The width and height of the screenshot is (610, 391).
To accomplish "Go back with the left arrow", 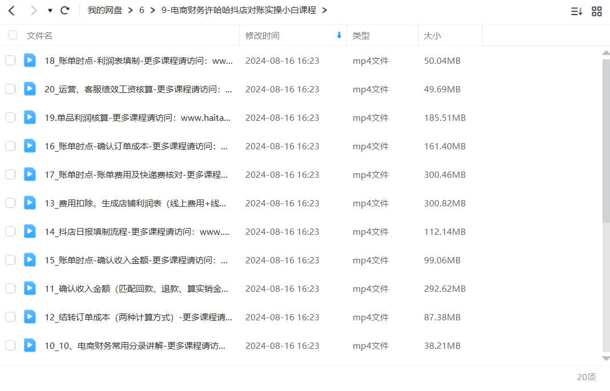I will pos(11,10).
